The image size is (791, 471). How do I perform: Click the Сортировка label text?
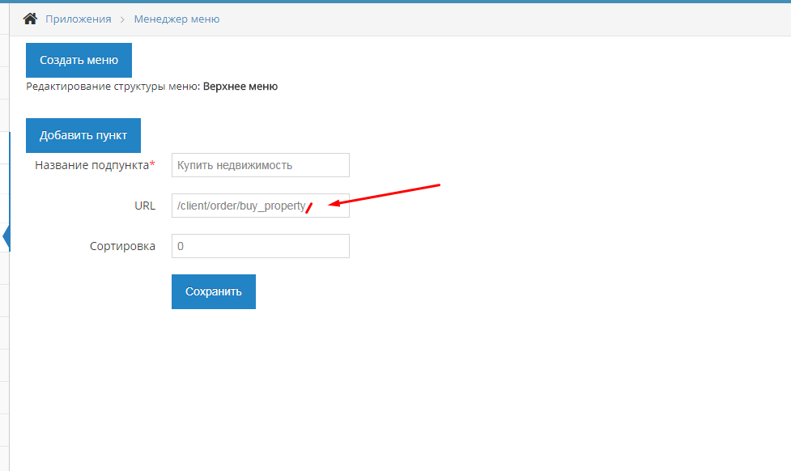click(x=122, y=246)
